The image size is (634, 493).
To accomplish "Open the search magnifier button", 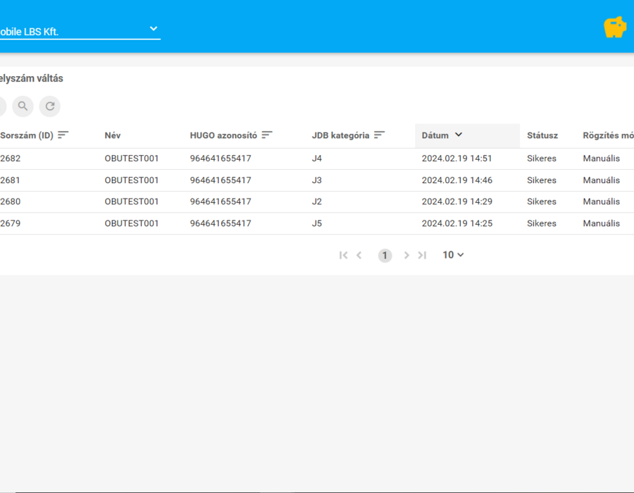I will tap(23, 106).
